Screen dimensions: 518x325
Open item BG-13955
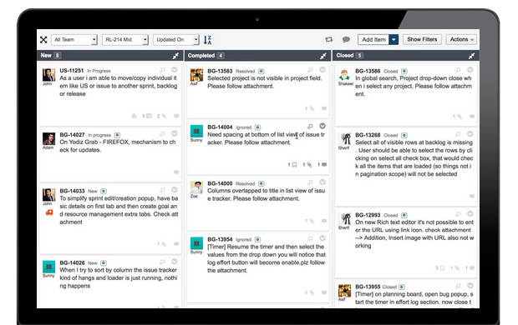click(368, 287)
